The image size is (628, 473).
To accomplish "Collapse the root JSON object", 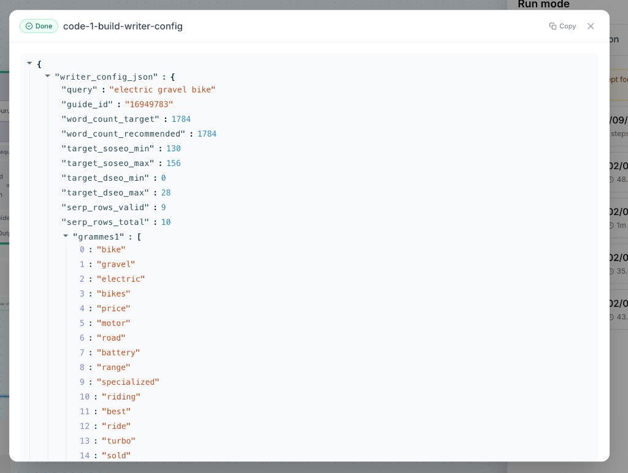I will coord(29,63).
